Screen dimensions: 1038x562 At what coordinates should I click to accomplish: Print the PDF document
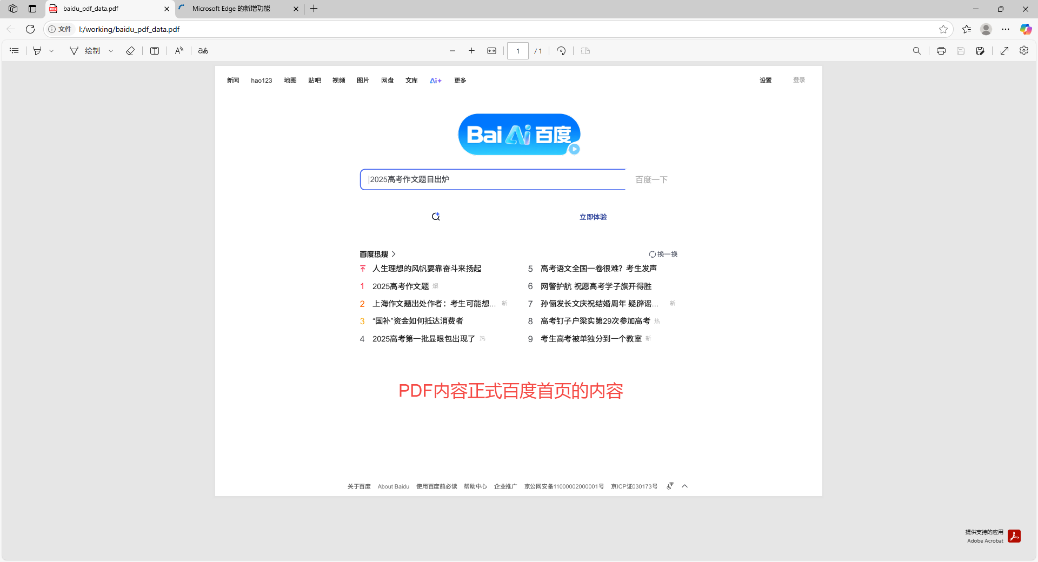click(x=941, y=51)
